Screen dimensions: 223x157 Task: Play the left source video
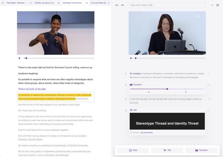click(20, 58)
